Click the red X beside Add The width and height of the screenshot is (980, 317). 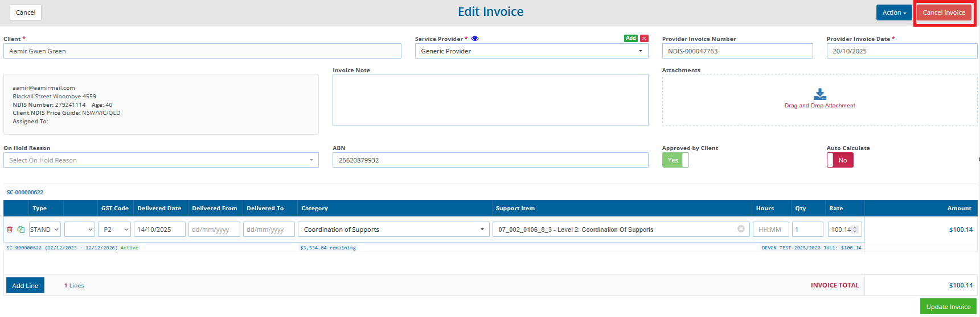(x=644, y=38)
